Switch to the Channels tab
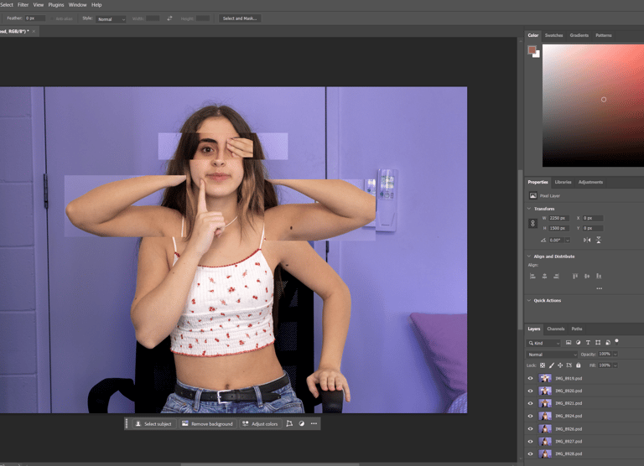The image size is (644, 466). pos(556,329)
